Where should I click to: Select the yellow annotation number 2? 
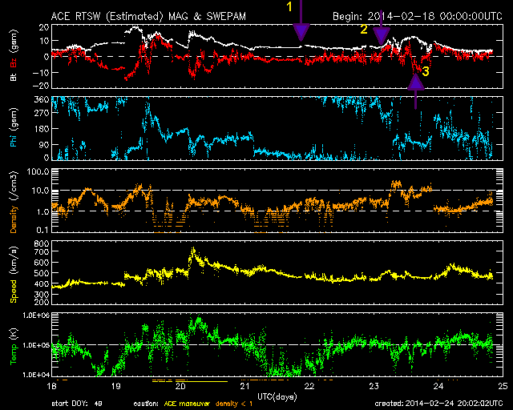(363, 30)
